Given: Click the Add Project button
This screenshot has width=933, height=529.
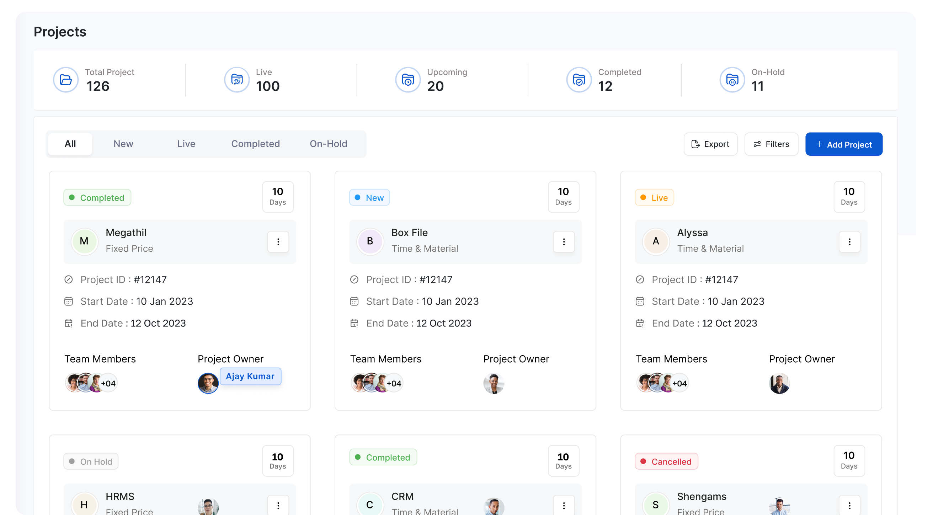Looking at the screenshot, I should tap(844, 144).
